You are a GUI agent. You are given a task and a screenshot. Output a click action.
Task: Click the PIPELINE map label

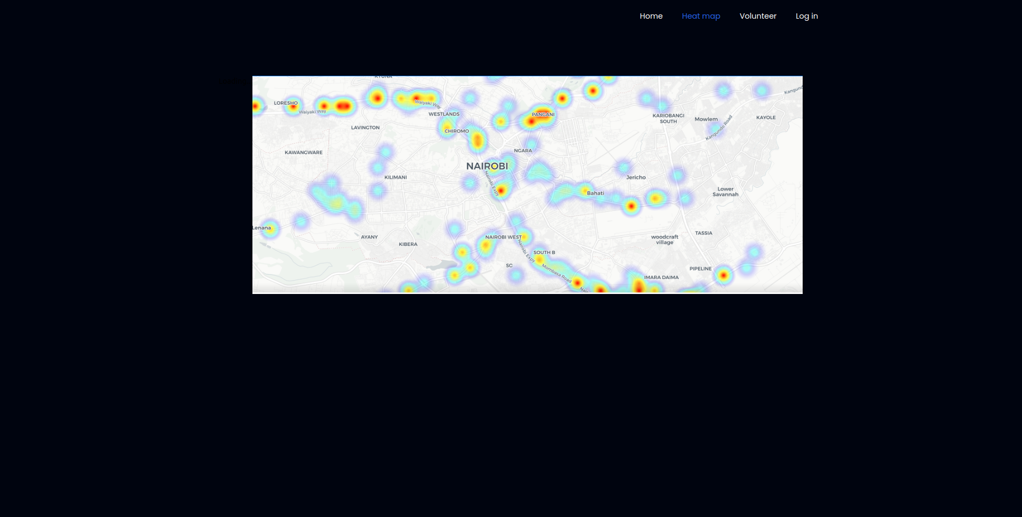pyautogui.click(x=700, y=269)
